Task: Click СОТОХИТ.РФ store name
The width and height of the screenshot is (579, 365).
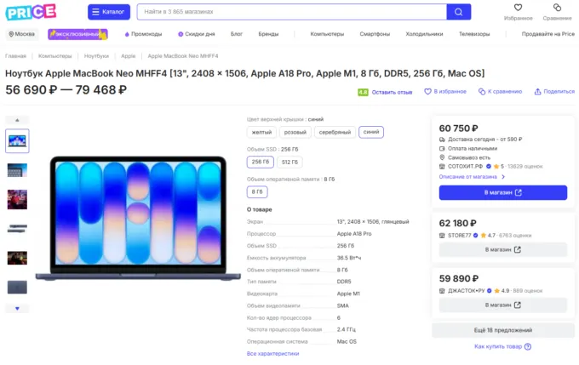Action: 465,167
